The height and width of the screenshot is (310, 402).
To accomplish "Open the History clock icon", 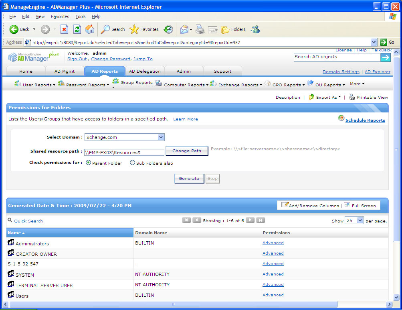I will 168,29.
